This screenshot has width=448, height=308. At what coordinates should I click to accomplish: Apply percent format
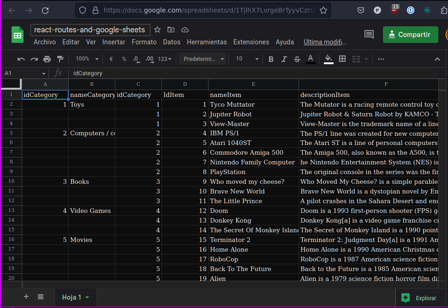click(x=124, y=59)
